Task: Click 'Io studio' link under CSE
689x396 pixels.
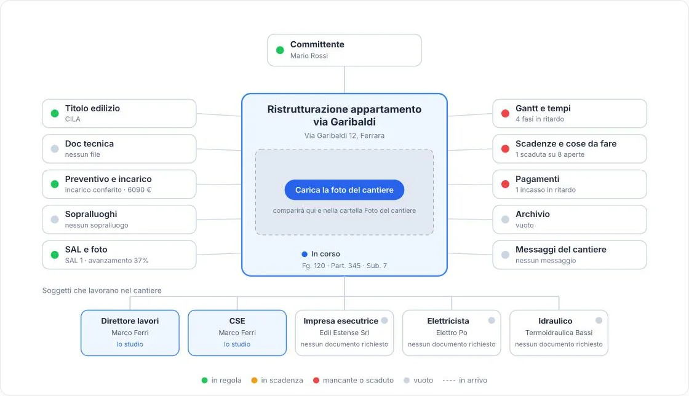Action: pyautogui.click(x=237, y=344)
